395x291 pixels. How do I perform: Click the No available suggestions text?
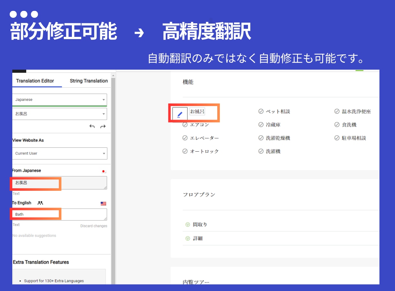click(x=34, y=236)
